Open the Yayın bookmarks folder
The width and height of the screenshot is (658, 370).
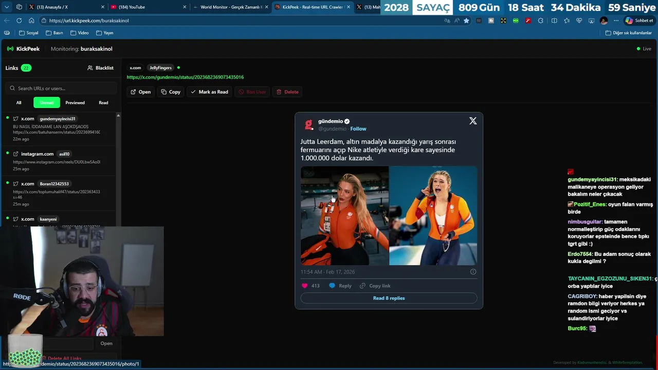pyautogui.click(x=104, y=33)
